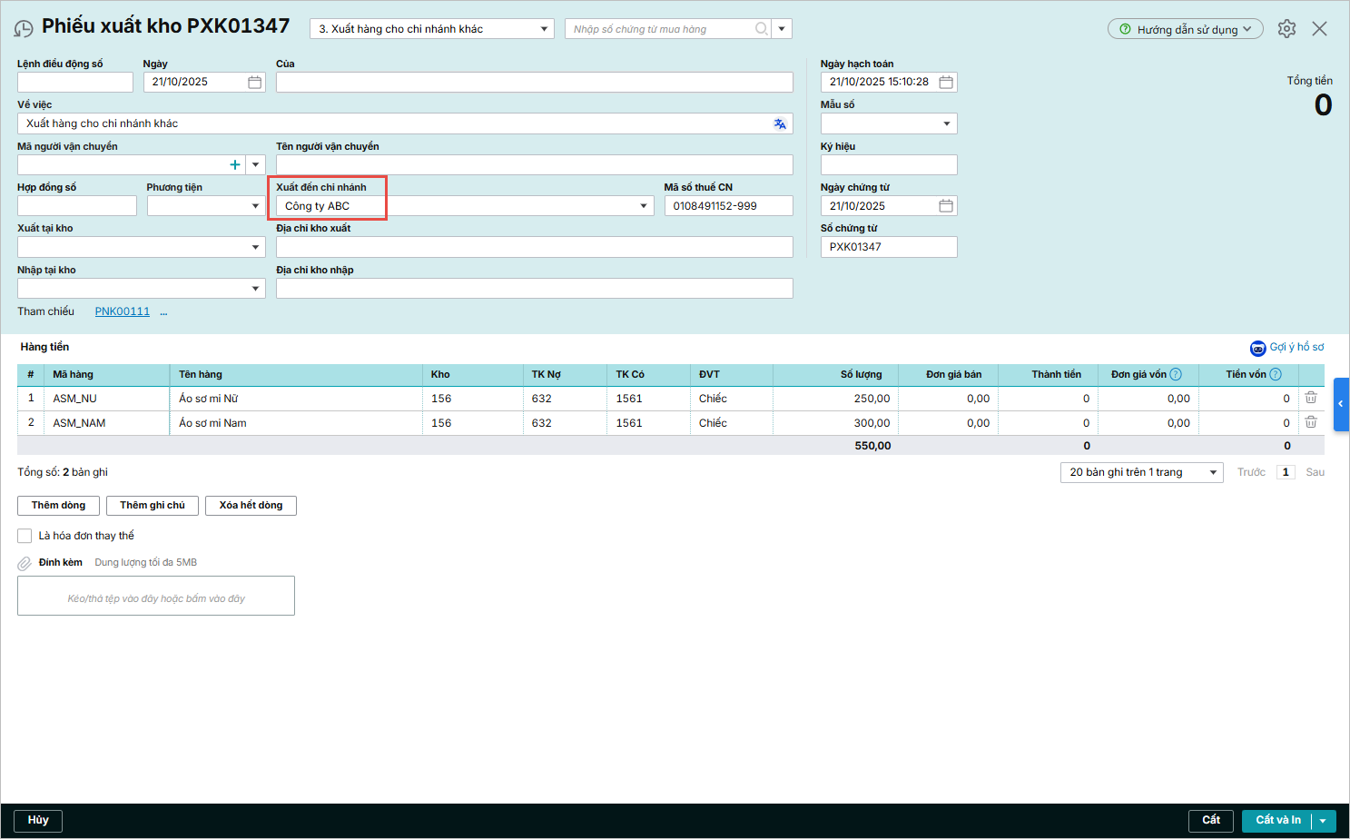Open the settings gear icon
Screen dimensions: 1350x839
click(1286, 29)
